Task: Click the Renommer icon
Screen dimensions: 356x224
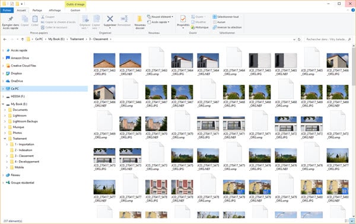Action: coord(124,19)
